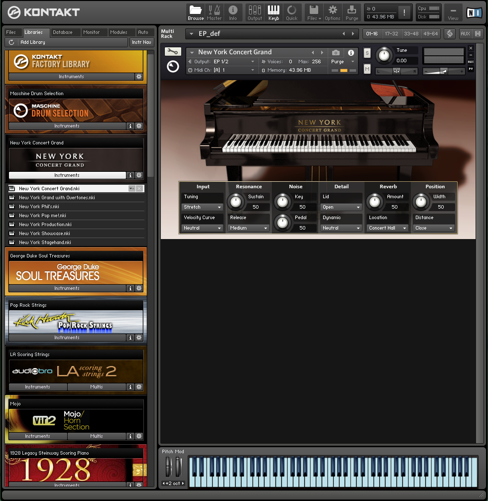Open the Lid Open dropdown
488x501 pixels.
pyautogui.click(x=341, y=207)
